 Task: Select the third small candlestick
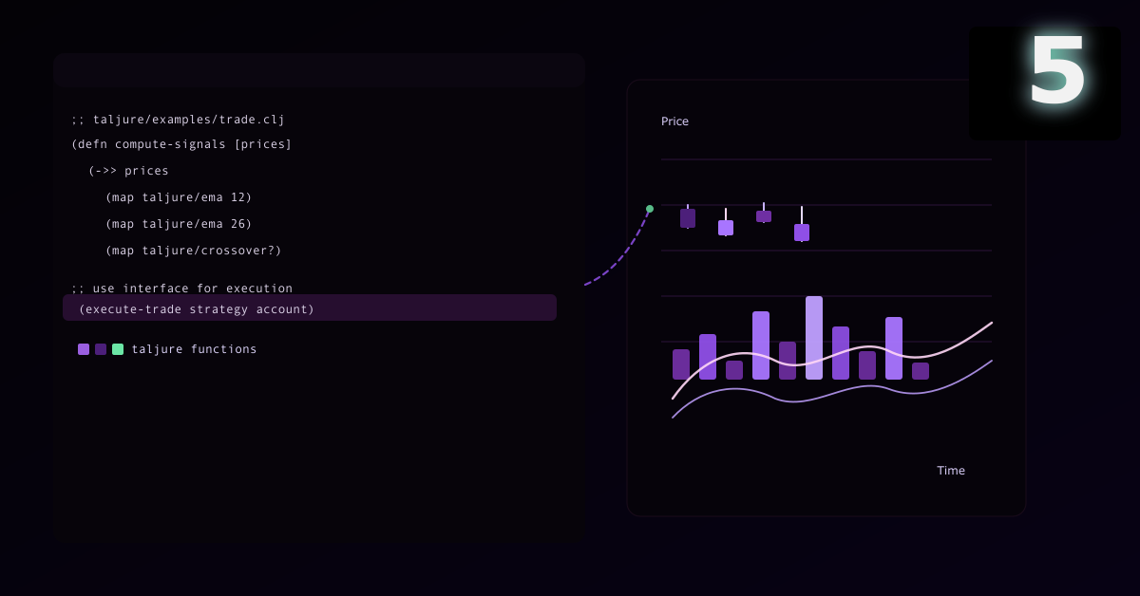click(764, 216)
